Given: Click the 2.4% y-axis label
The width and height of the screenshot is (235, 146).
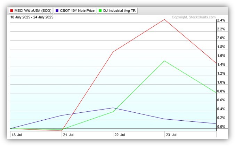Looking at the screenshot, I should (x=221, y=20).
